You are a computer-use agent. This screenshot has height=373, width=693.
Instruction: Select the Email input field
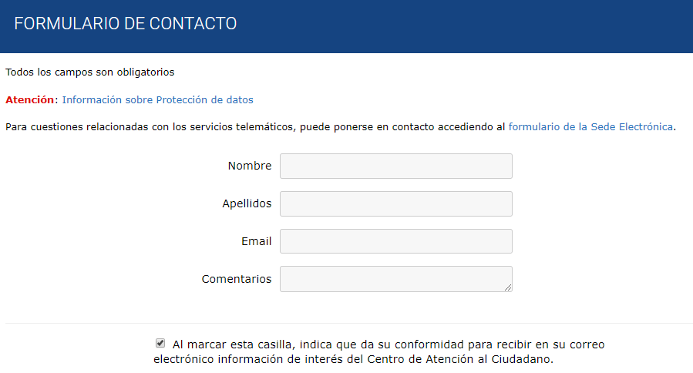[395, 241]
